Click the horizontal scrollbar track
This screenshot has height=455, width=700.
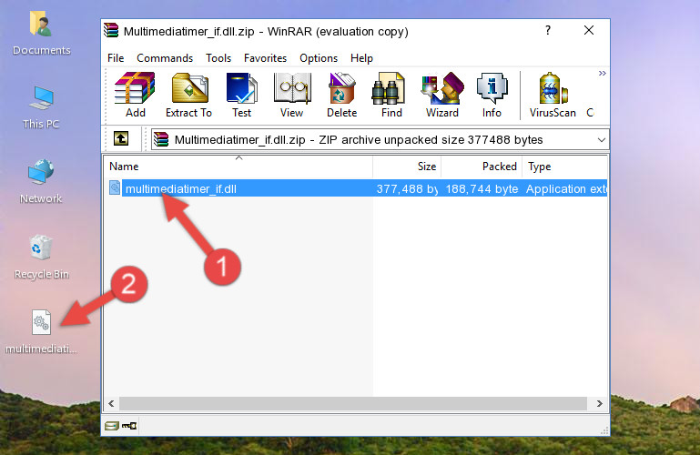click(352, 404)
